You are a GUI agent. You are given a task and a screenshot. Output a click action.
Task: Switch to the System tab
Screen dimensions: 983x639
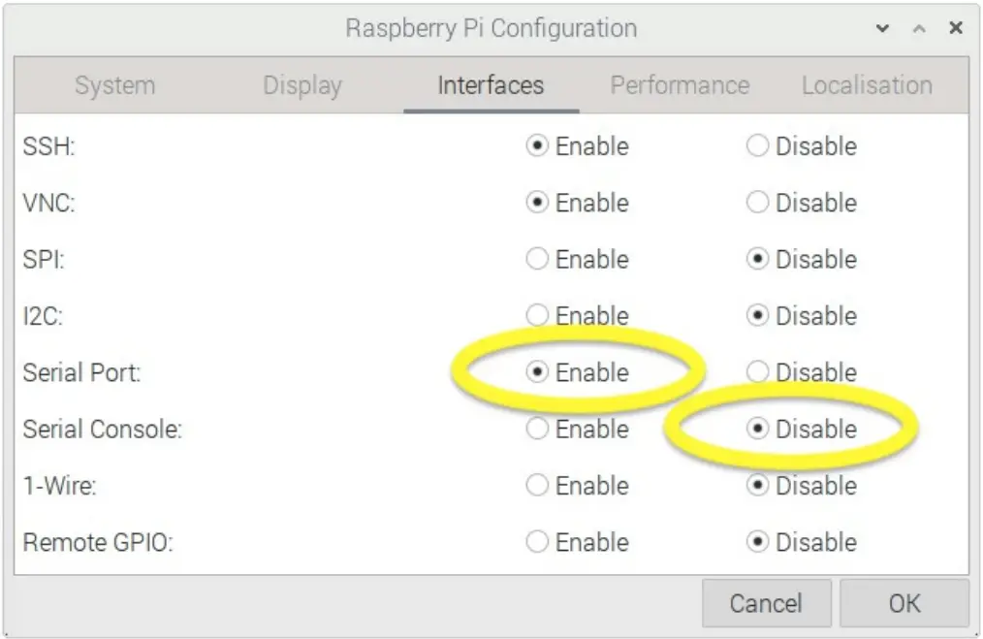pyautogui.click(x=113, y=85)
